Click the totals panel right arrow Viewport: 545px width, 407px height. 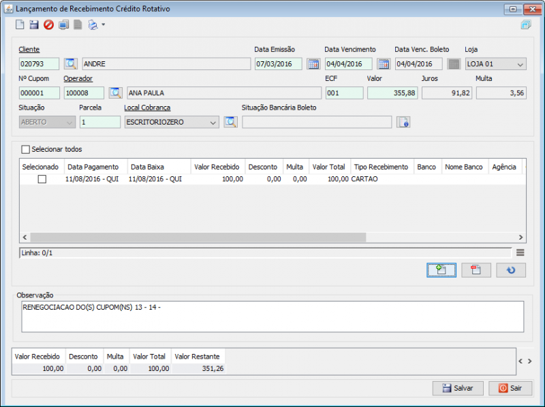pyautogui.click(x=530, y=361)
